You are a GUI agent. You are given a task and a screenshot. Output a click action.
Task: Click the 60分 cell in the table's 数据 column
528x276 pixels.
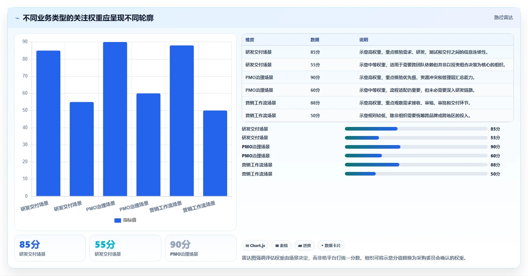click(315, 90)
